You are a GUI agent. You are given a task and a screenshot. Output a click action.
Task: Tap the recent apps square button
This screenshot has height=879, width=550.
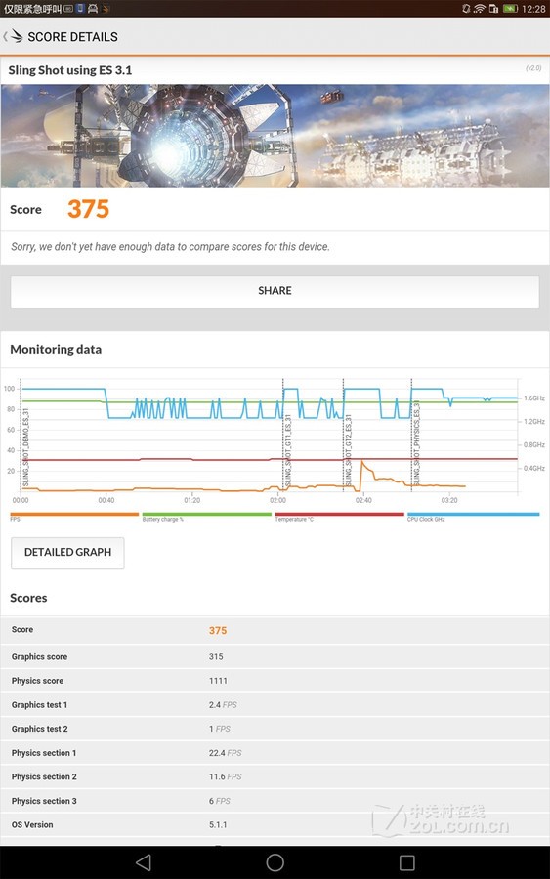click(407, 862)
